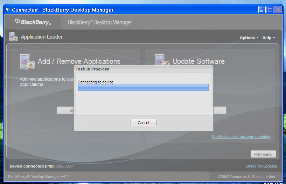This screenshot has width=286, height=184.
Task: Click the BlackBerry Desktop Manager v4.7 label
Action: pos(38,177)
